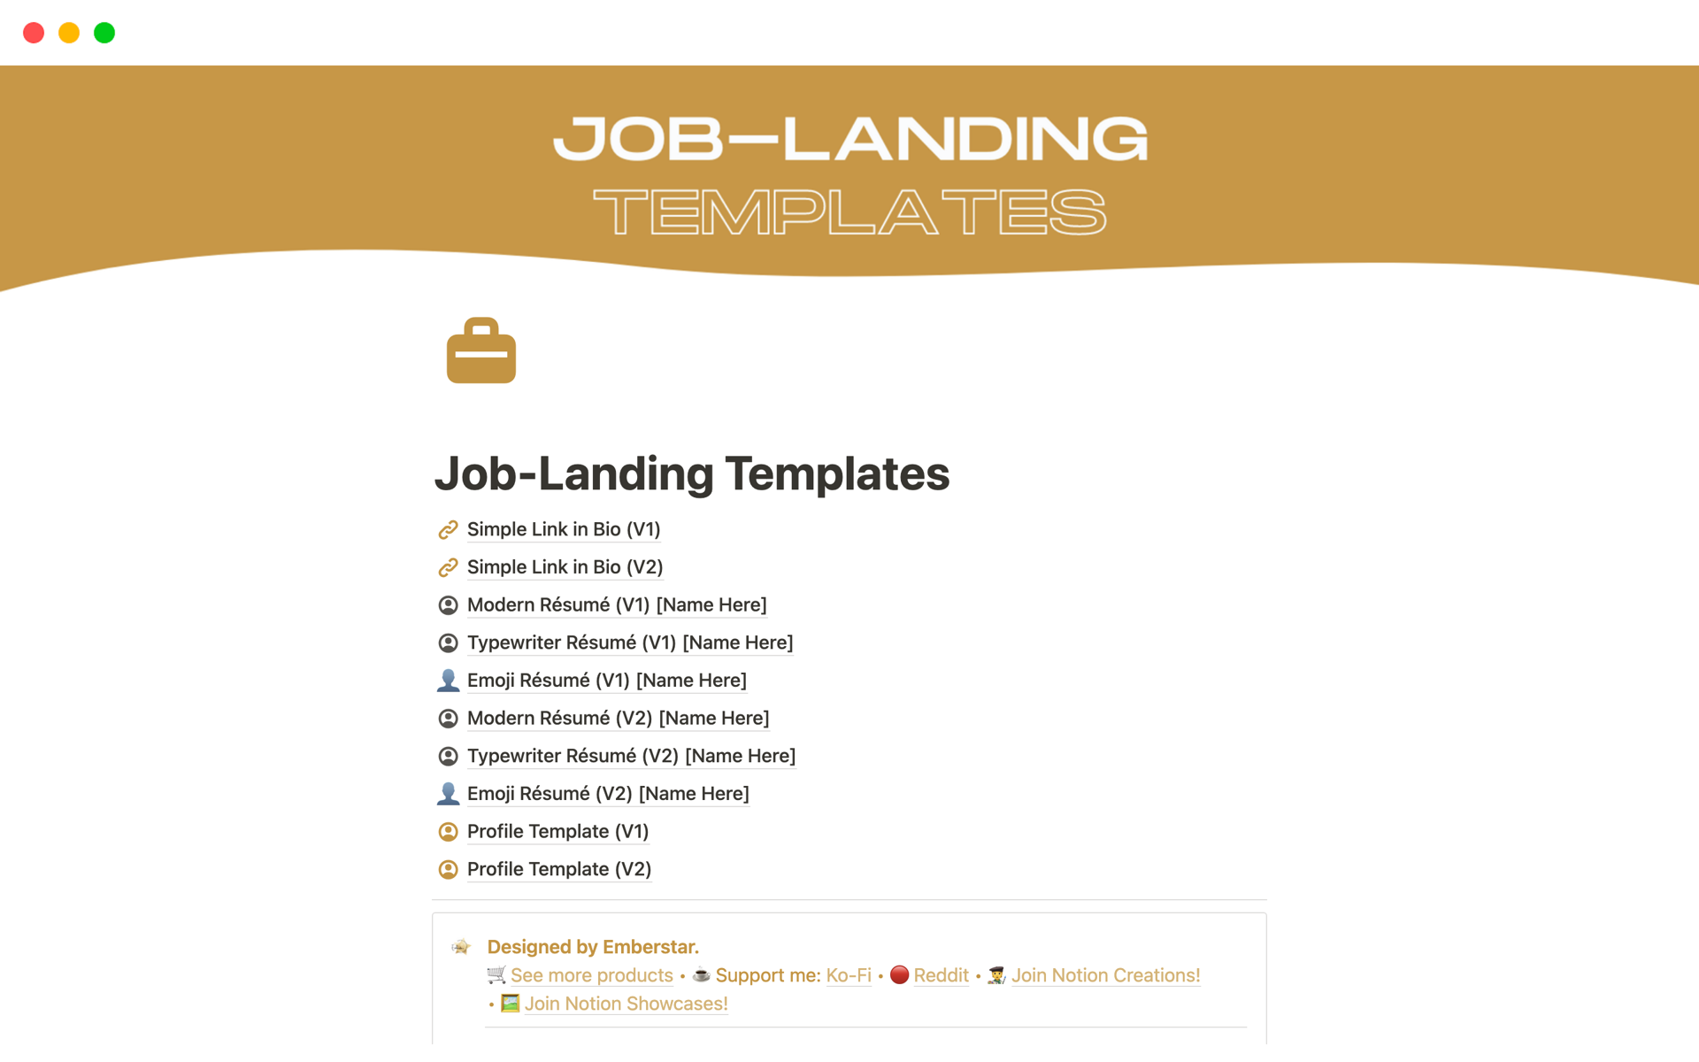Open Profile Template V2 link

click(557, 867)
